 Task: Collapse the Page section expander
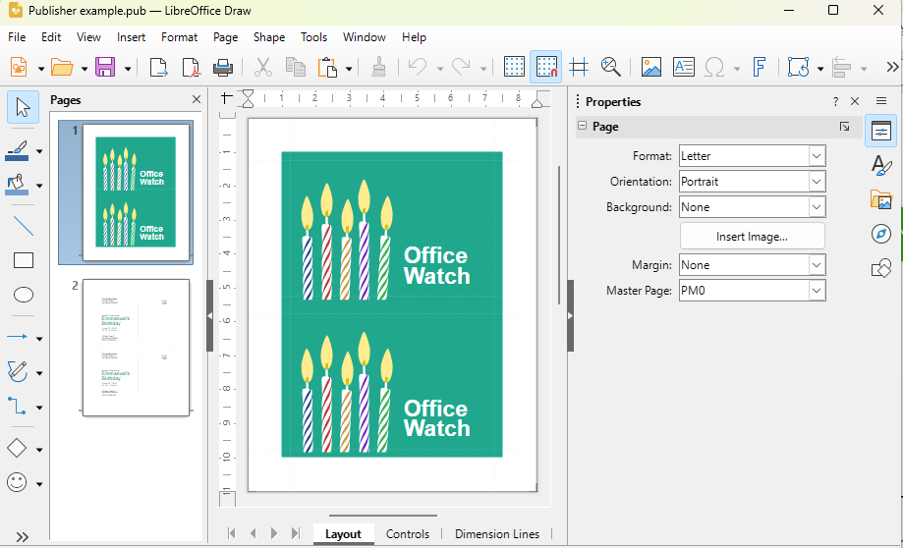(x=583, y=126)
